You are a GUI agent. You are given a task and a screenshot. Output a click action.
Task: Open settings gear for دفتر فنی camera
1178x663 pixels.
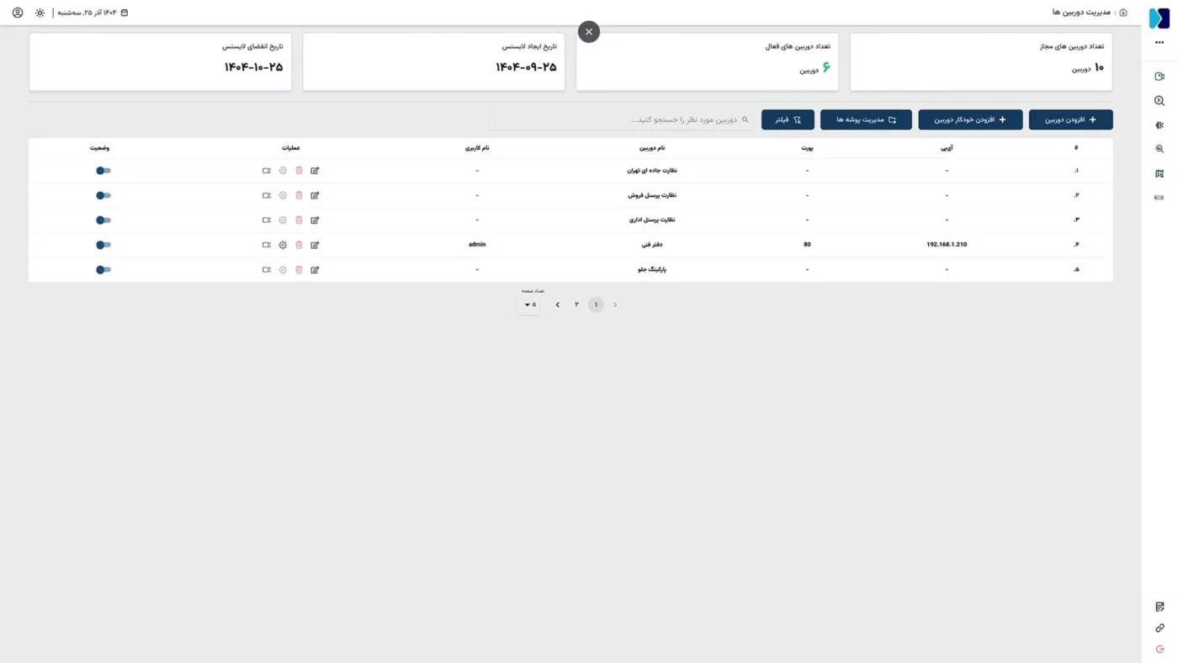tap(283, 245)
